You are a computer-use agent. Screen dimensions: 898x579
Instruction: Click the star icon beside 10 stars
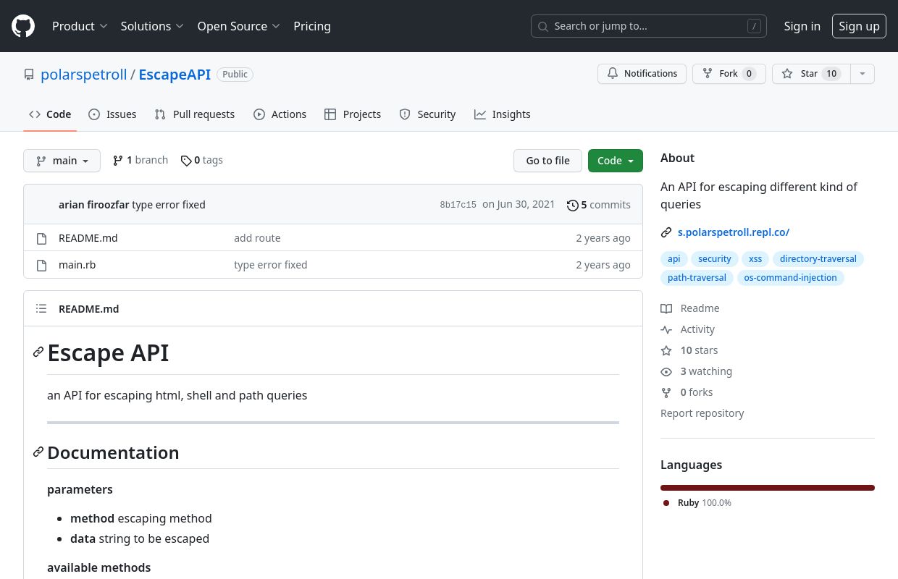click(x=666, y=350)
